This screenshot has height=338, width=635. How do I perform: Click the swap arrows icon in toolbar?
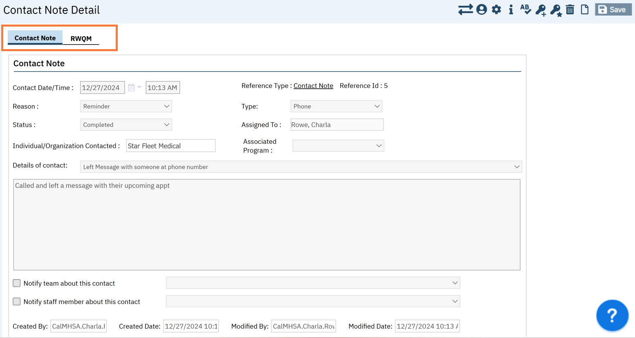click(x=465, y=9)
